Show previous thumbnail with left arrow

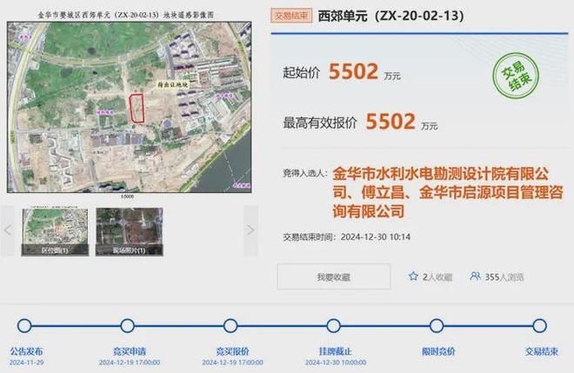coord(8,230)
